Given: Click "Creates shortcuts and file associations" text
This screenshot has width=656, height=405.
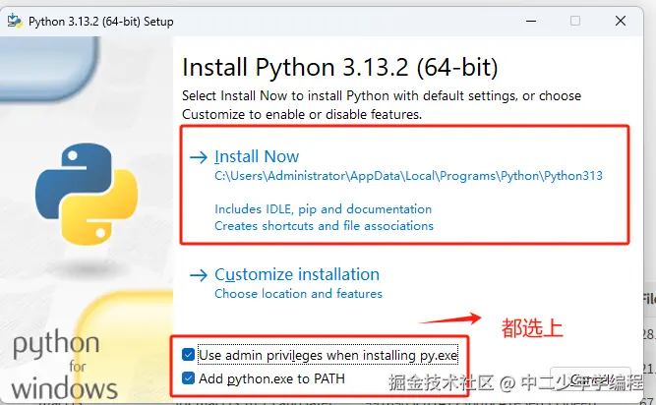Looking at the screenshot, I should click(324, 225).
